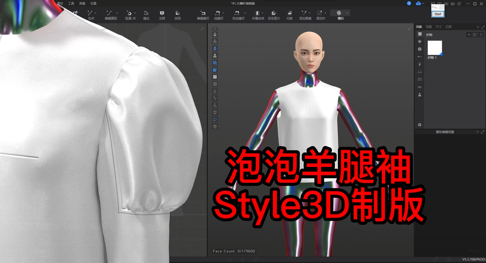Switch fabric list to list view
Screen dimensions: 486x263
pos(481,35)
